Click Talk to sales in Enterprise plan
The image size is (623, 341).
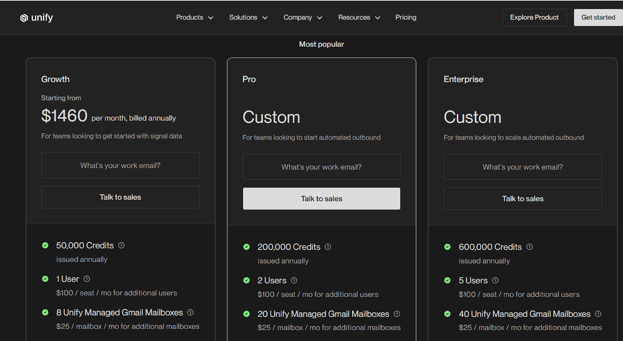pos(523,199)
